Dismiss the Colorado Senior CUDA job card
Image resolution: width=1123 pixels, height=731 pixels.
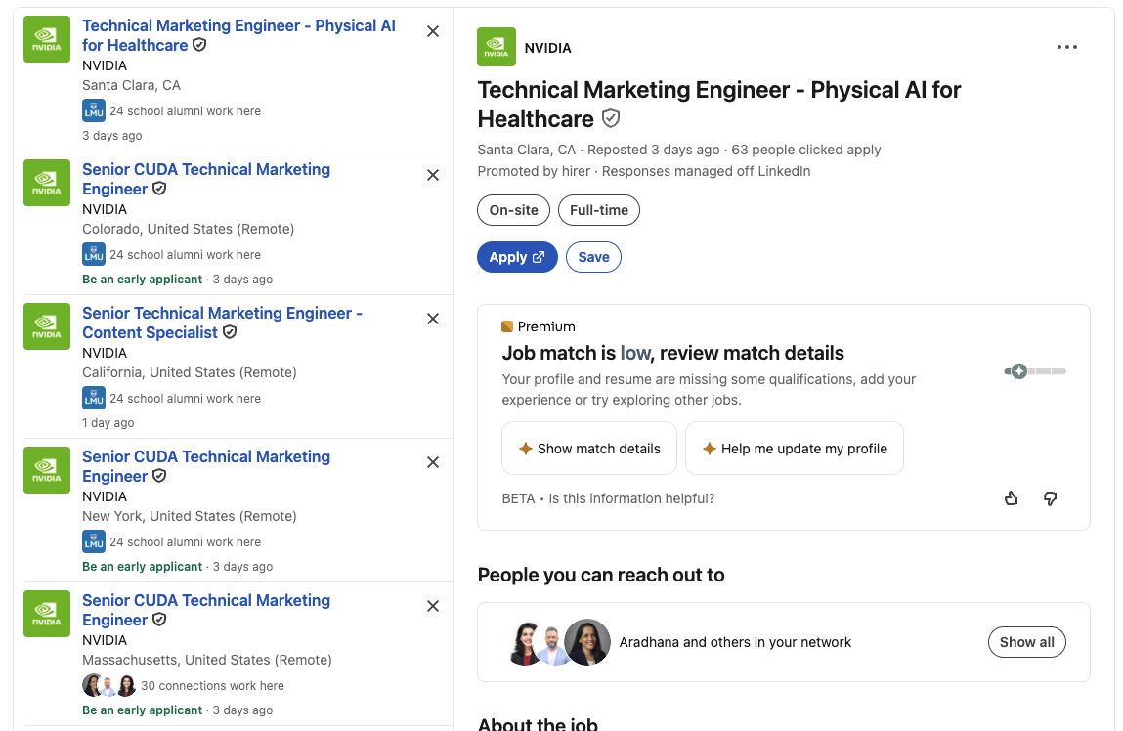(433, 175)
